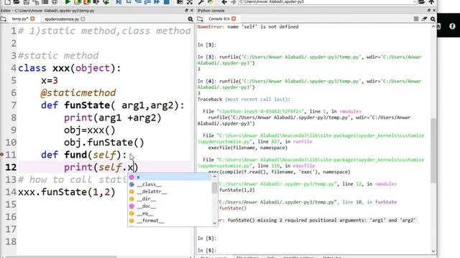Click the Forward arrow in toolbar
Viewport: 460px width, 258px height.
[233, 2]
